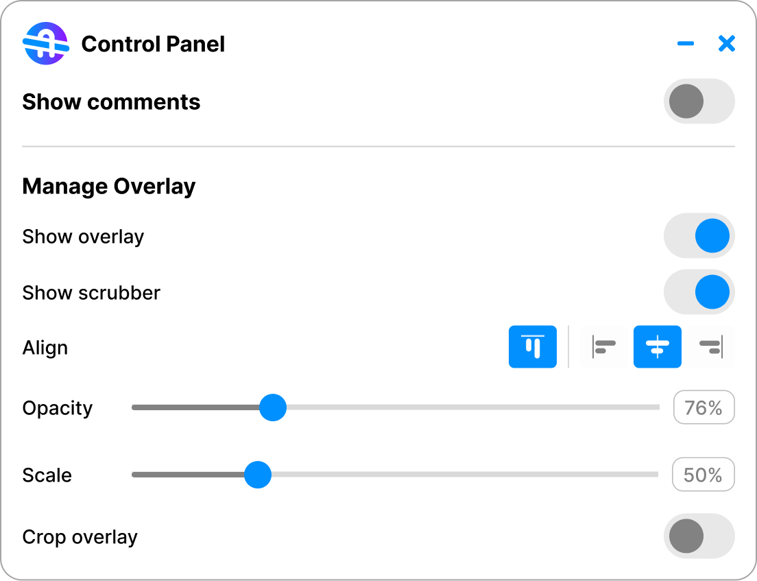Select the left align icon

pos(603,347)
